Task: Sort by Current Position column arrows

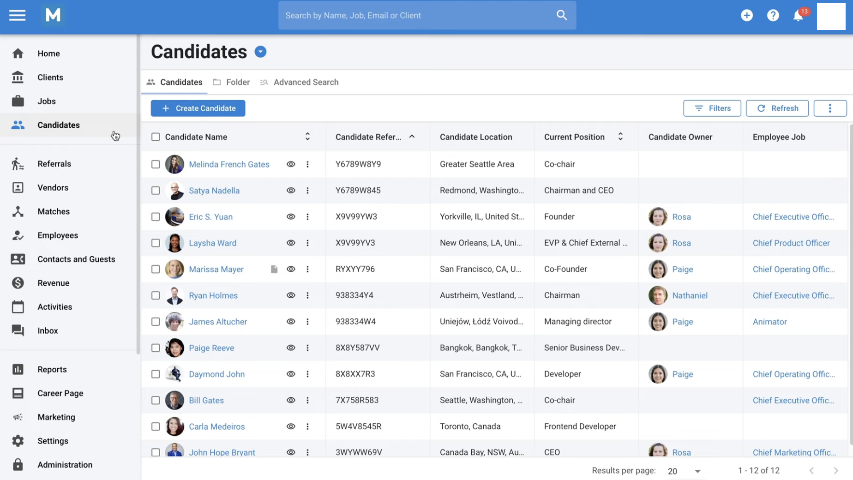Action: [x=620, y=137]
